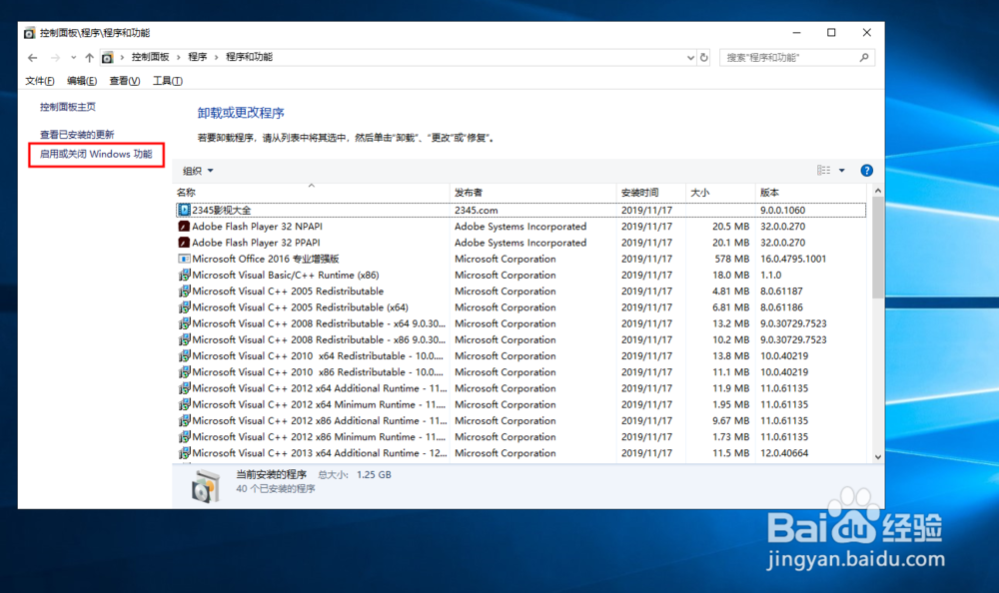Viewport: 999px width, 593px height.
Task: Click Visual C++ 2012 x86 Minimum Runtime icon
Action: coord(184,437)
